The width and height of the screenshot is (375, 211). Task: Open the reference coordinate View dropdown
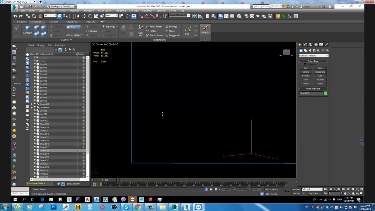click(111, 16)
